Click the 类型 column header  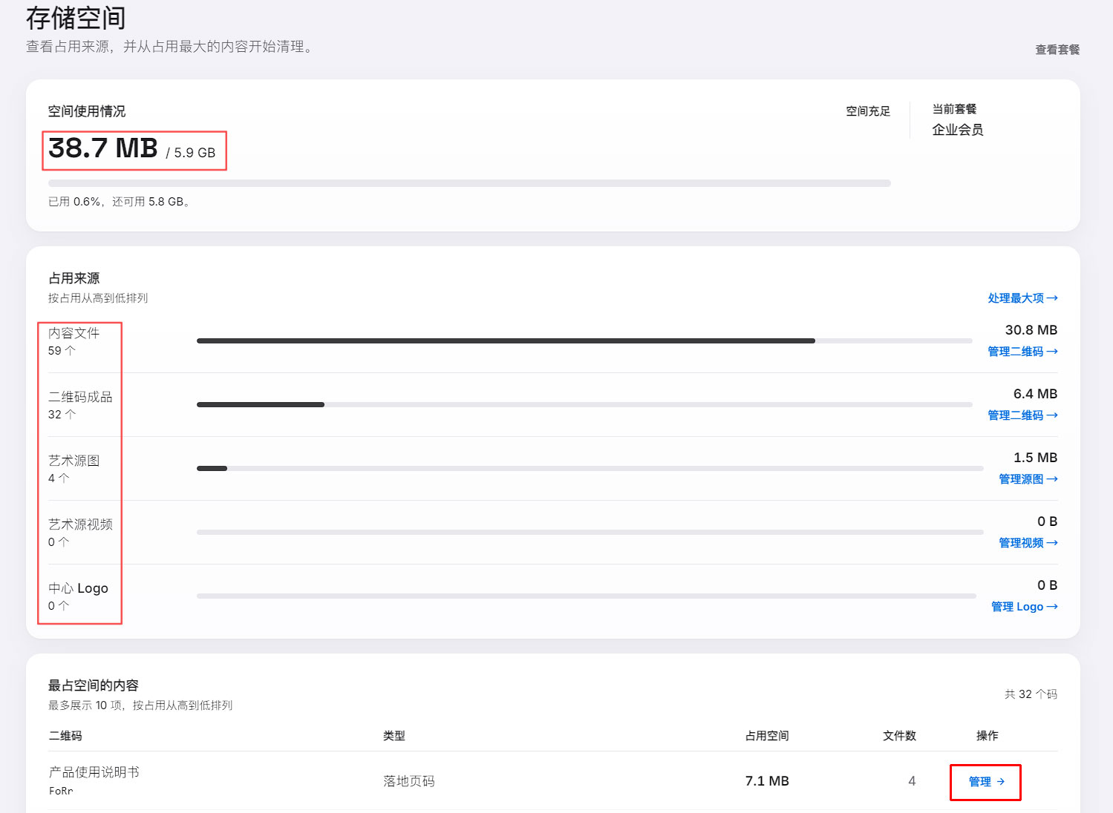coord(394,736)
